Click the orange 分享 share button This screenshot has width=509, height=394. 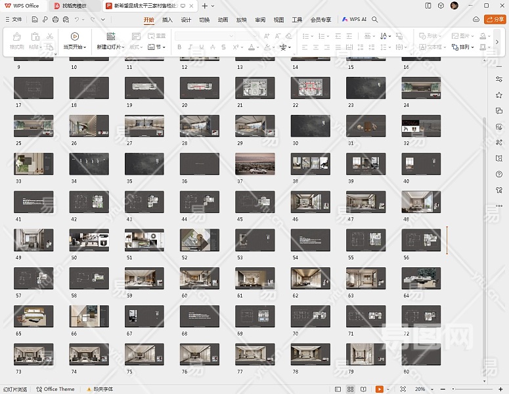[x=494, y=20]
